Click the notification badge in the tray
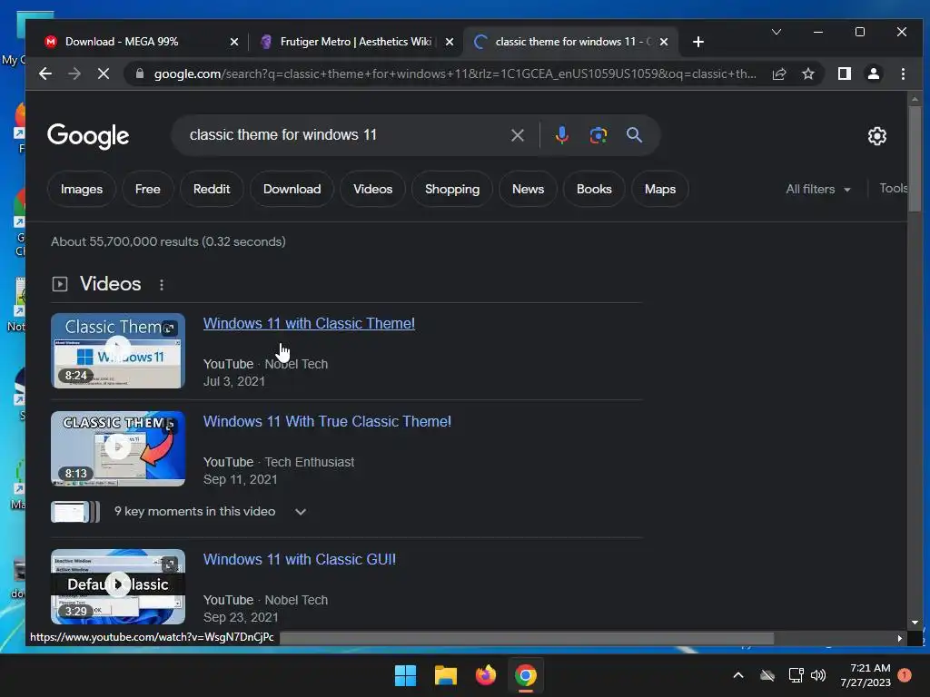 click(905, 675)
